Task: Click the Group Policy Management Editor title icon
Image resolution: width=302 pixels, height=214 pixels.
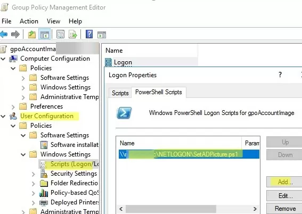Action: (x=4, y=7)
